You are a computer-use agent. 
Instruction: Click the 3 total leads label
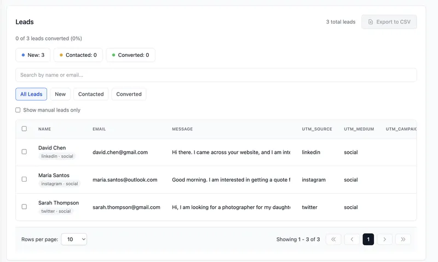coord(341,22)
